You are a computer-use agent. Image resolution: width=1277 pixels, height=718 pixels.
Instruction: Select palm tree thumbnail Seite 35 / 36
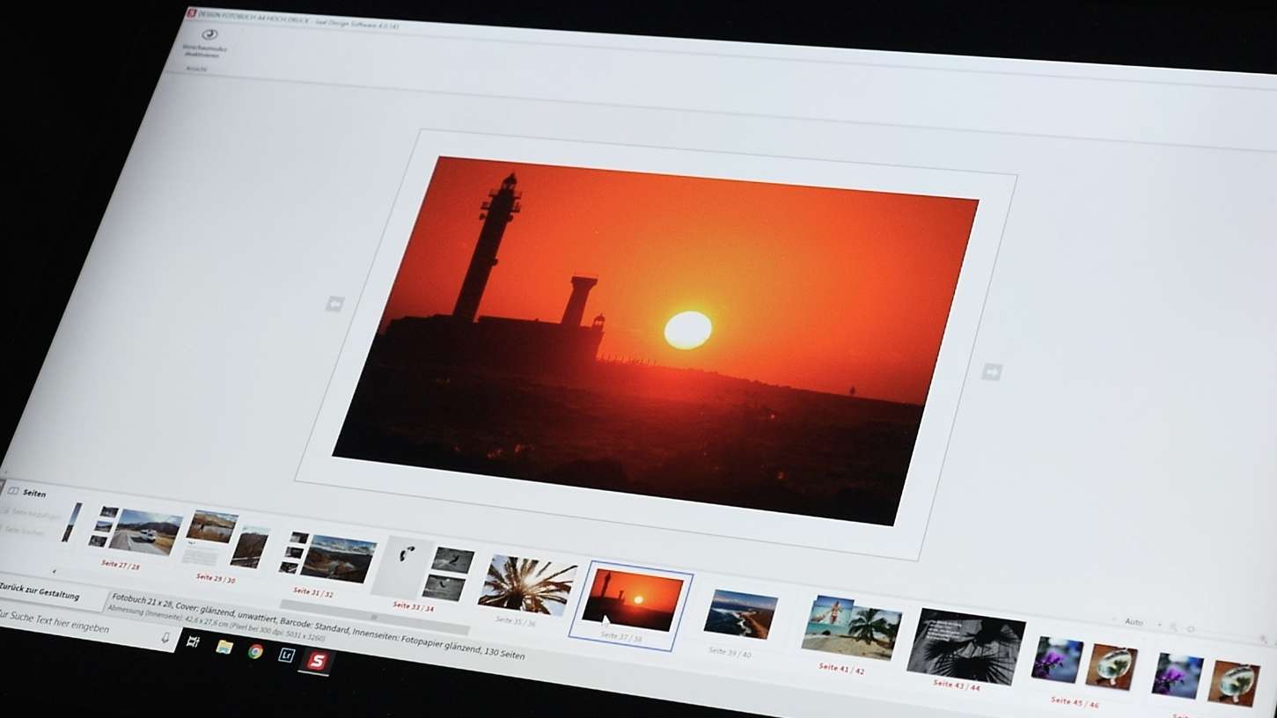(x=526, y=585)
